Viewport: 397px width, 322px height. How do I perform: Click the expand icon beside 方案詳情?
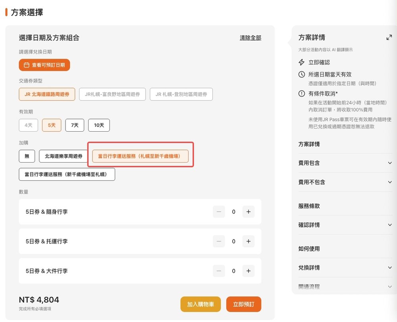pyautogui.click(x=389, y=38)
